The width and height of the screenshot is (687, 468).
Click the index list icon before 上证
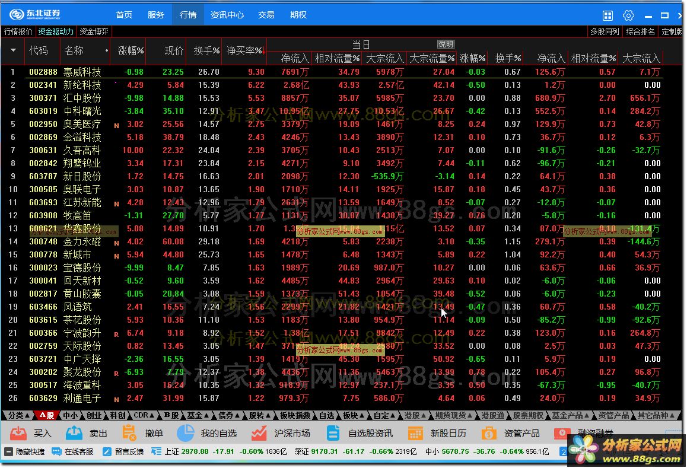(x=156, y=451)
